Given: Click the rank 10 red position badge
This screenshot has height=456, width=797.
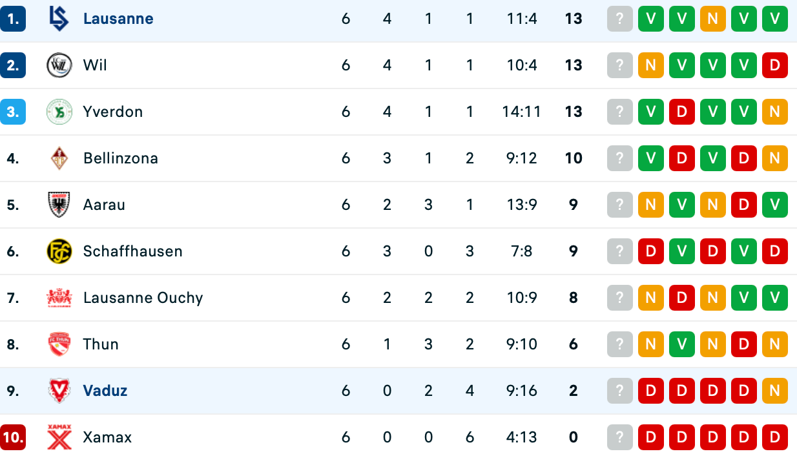Looking at the screenshot, I should coord(13,437).
